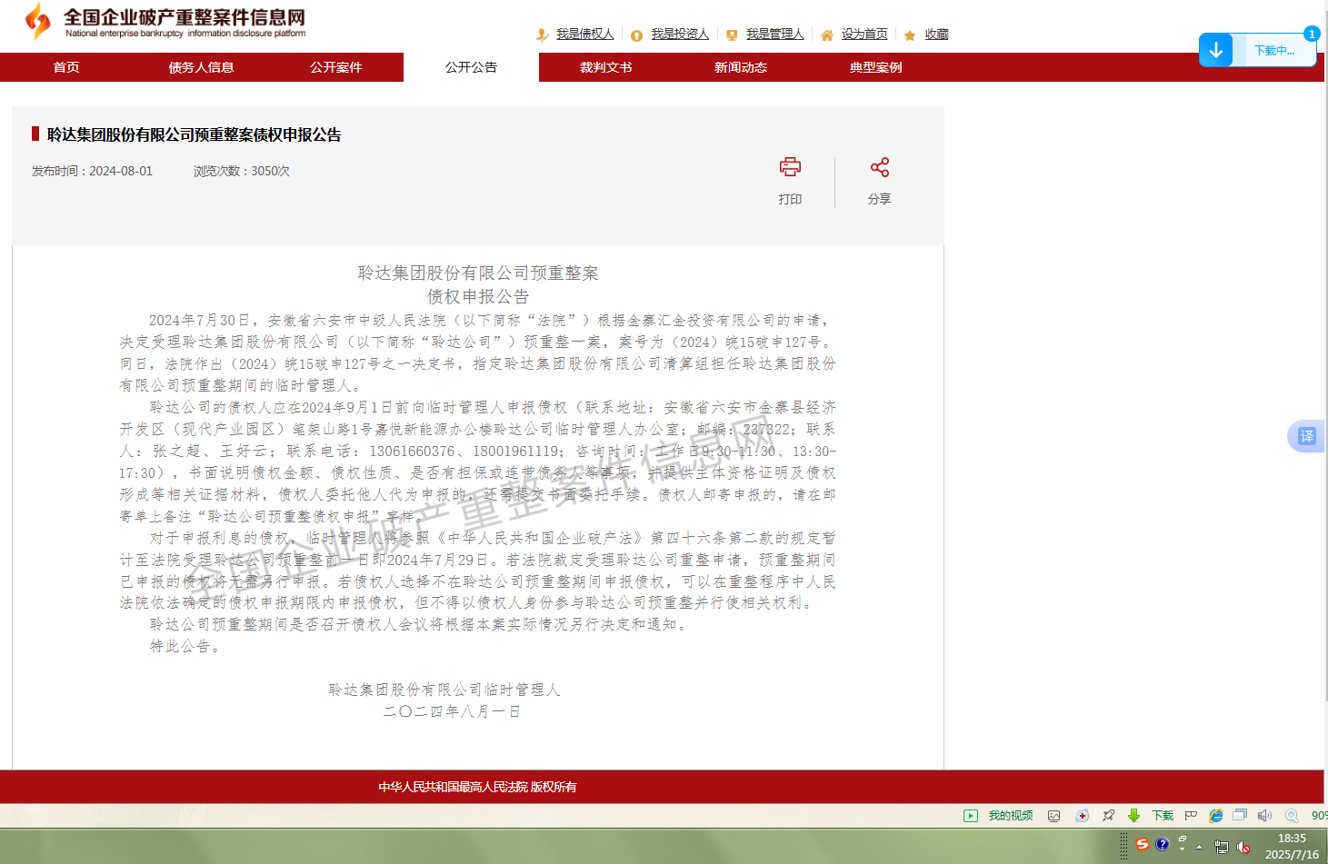Click the 发布时间 2024-08-01 text
Image resolution: width=1328 pixels, height=864 pixels.
pos(92,171)
